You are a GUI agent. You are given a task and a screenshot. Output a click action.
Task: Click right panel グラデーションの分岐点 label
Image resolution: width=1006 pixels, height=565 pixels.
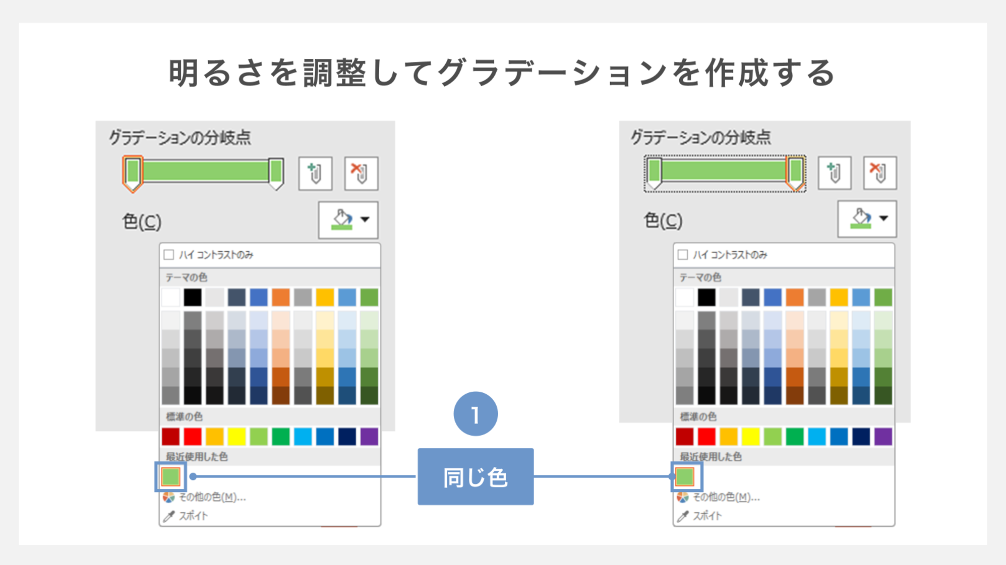point(701,137)
